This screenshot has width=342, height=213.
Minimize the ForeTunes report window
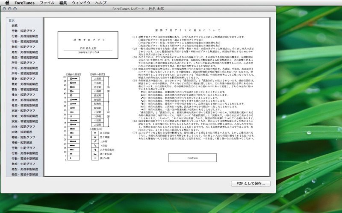(x=9, y=9)
